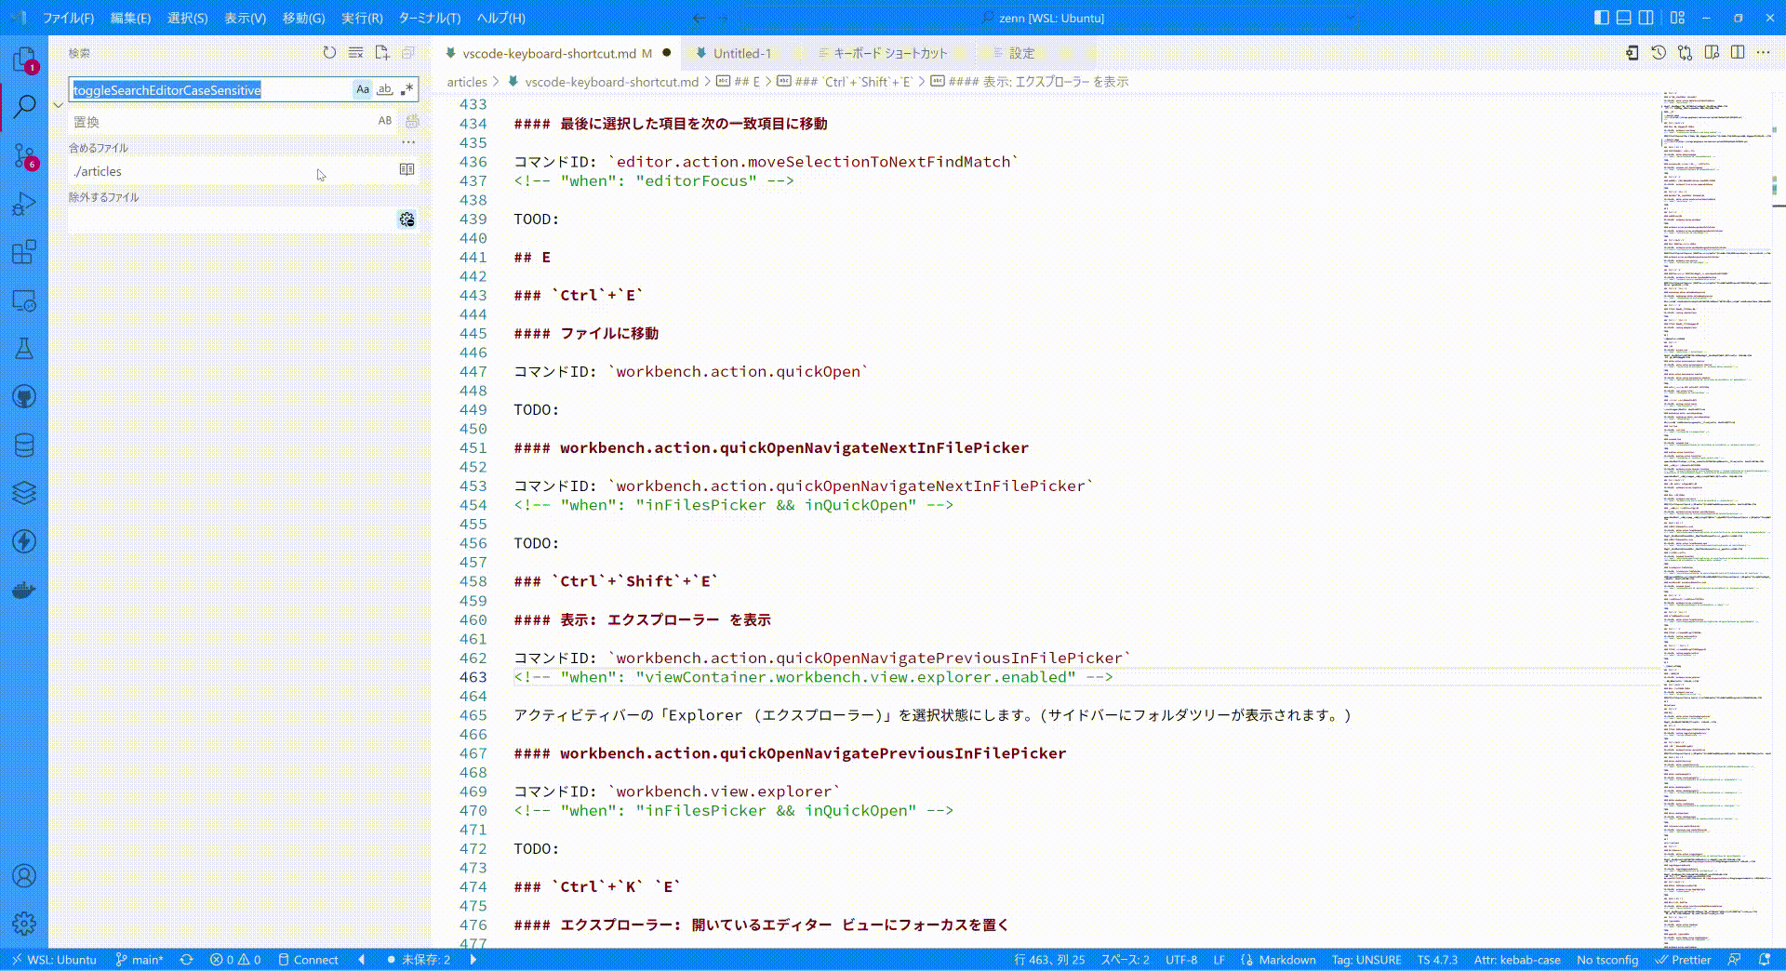
Task: Open the GitHub view in activity bar
Action: pos(24,397)
